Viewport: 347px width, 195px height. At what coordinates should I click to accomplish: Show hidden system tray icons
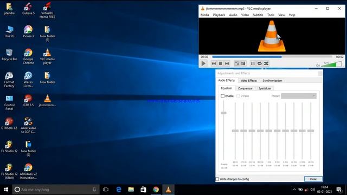pyautogui.click(x=294, y=190)
